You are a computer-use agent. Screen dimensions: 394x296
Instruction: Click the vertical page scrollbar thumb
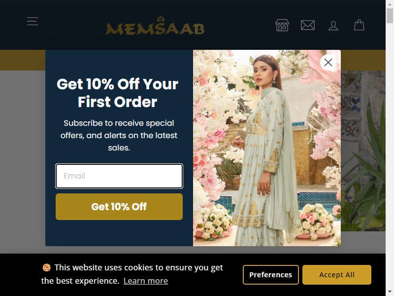click(390, 15)
